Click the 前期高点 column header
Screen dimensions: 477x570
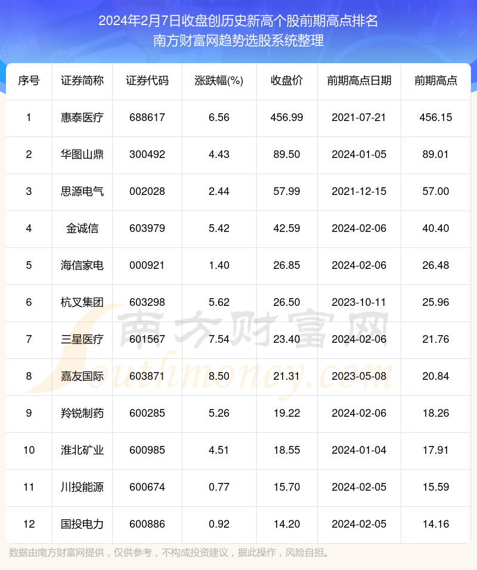(x=435, y=80)
